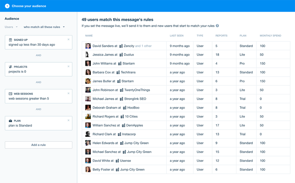Click the Choose your audience step header
The height and width of the screenshot is (183, 295).
[29, 6]
